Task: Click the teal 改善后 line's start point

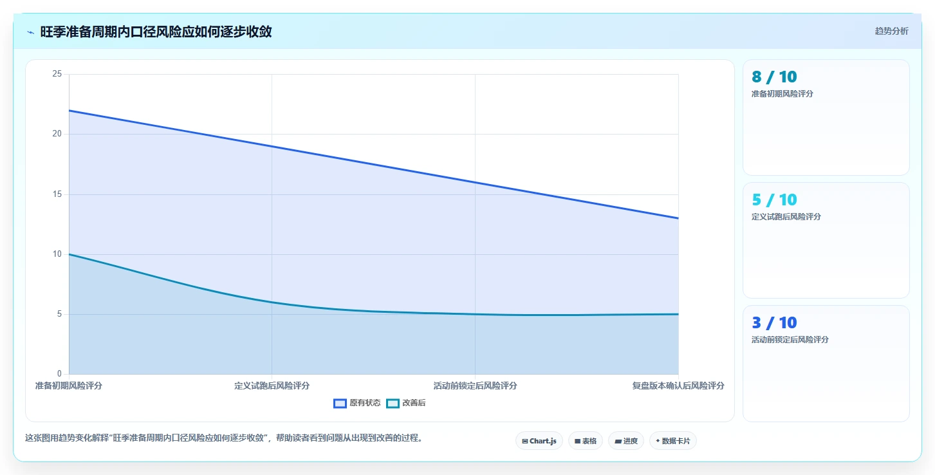Action: pos(69,254)
